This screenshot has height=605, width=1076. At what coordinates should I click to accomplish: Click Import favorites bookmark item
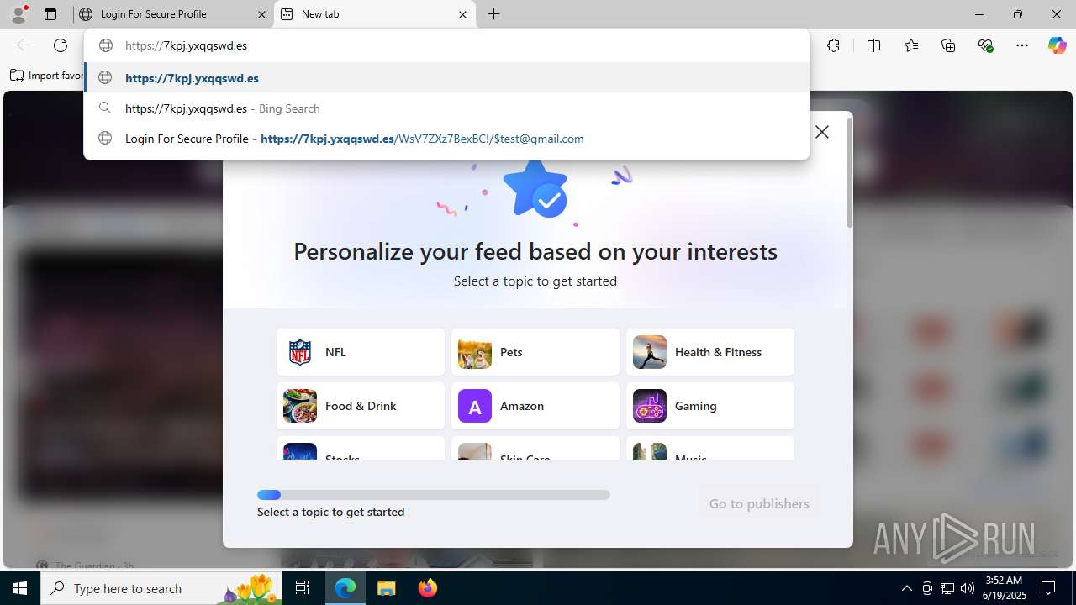47,76
